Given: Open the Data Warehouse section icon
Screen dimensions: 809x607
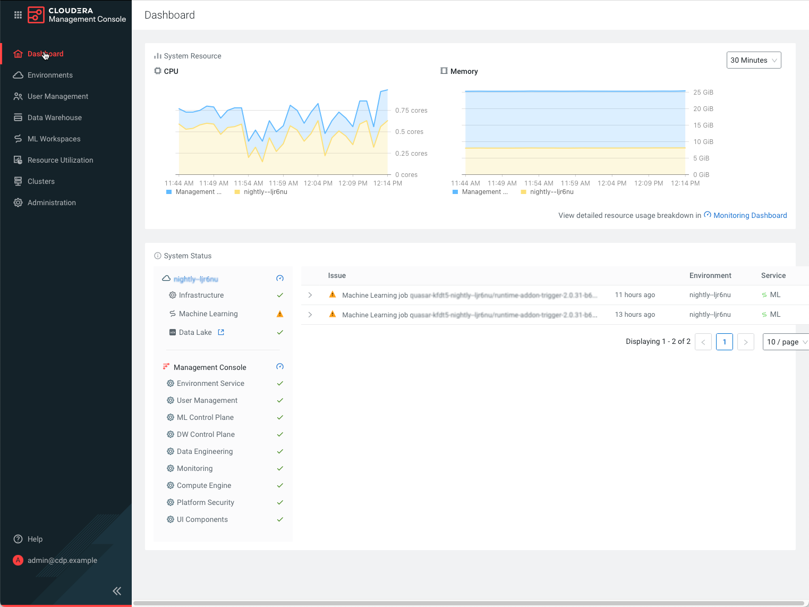Looking at the screenshot, I should [x=18, y=117].
